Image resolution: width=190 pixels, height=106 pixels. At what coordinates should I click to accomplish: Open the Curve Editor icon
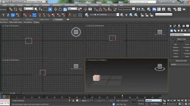click(x=159, y=9)
